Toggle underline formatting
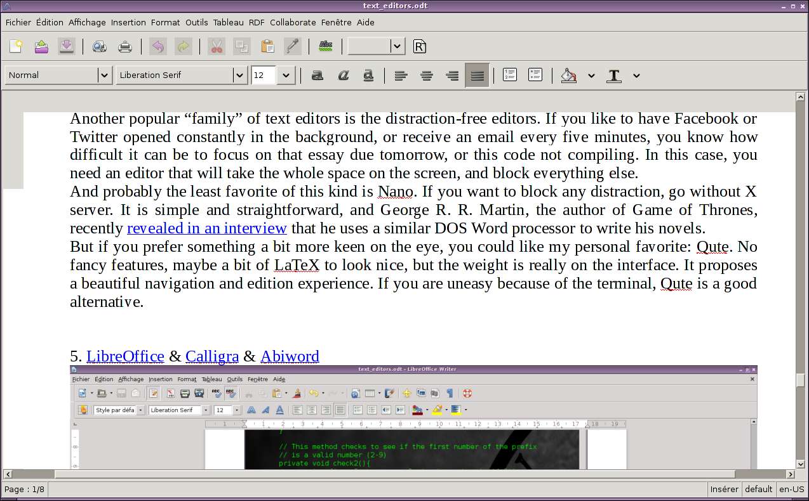The width and height of the screenshot is (809, 501). tap(368, 75)
